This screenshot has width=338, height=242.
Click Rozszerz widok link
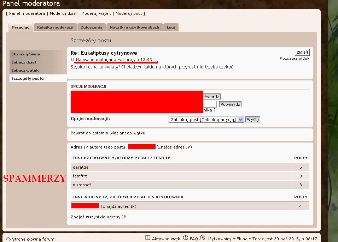(x=294, y=59)
